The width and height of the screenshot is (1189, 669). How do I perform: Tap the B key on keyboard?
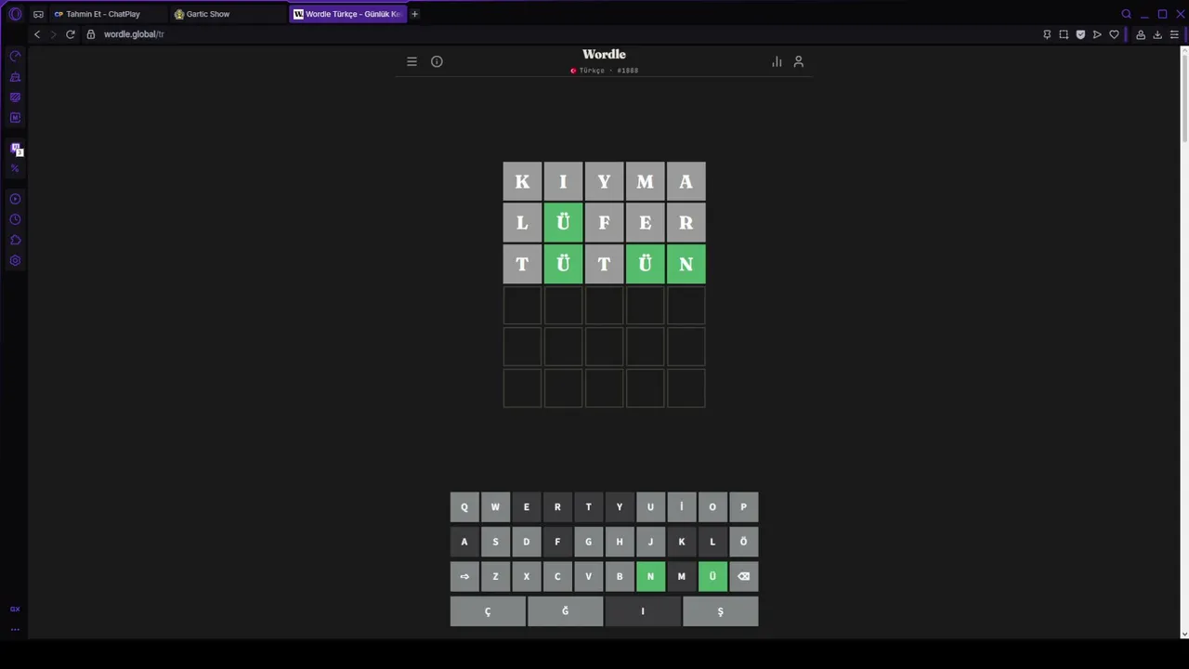[x=620, y=576]
